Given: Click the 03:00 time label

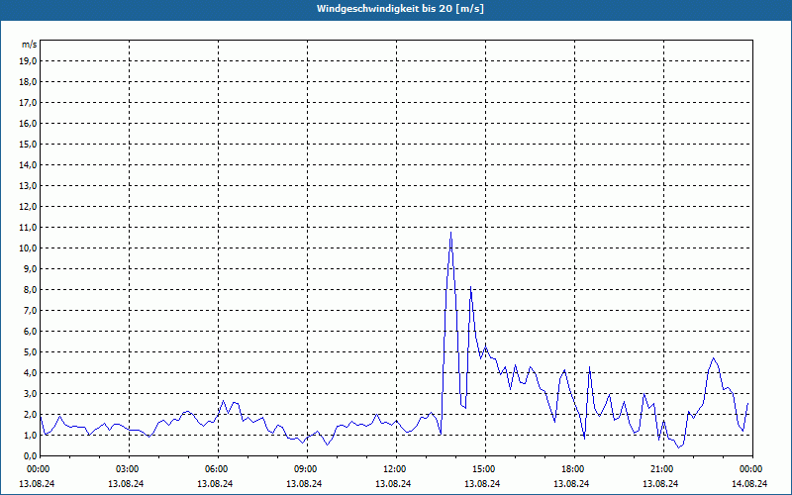Looking at the screenshot, I should [x=127, y=469].
